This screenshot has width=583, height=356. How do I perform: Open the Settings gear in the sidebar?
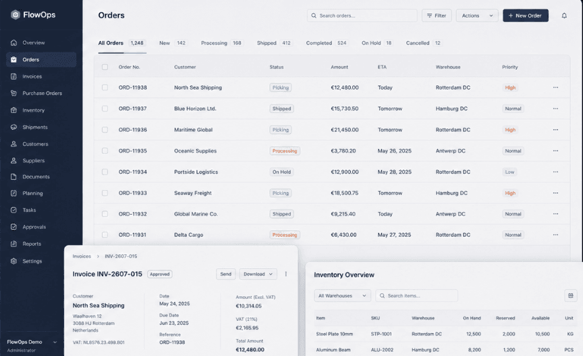coord(13,261)
